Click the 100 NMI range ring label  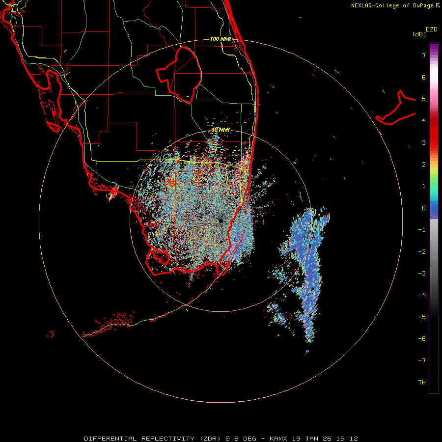coord(221,39)
